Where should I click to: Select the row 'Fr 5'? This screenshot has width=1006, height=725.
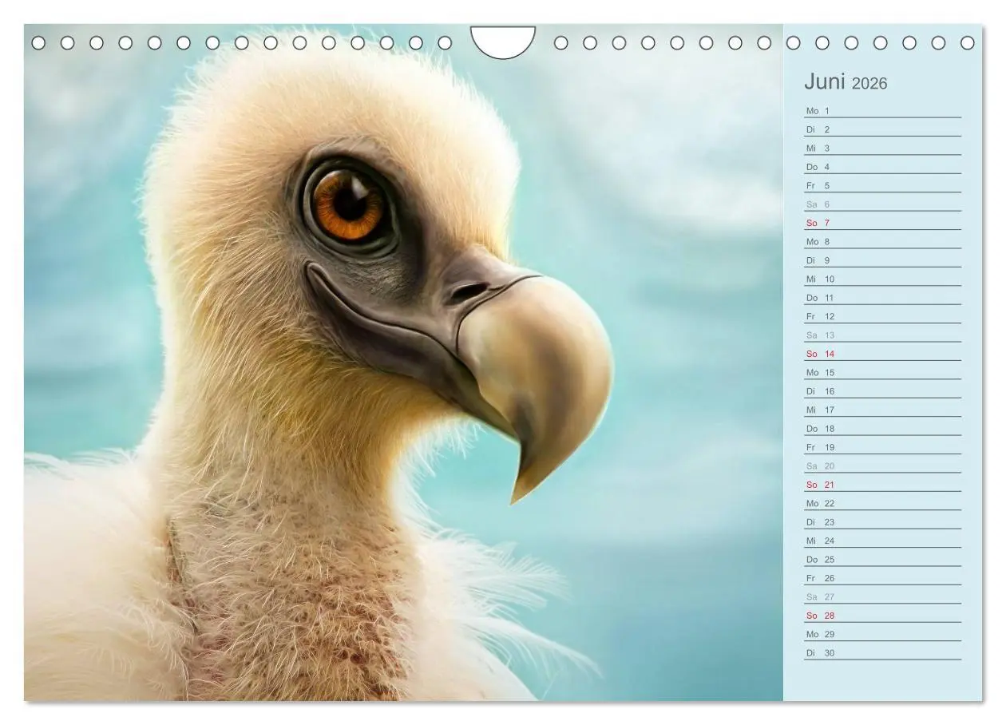tap(882, 185)
